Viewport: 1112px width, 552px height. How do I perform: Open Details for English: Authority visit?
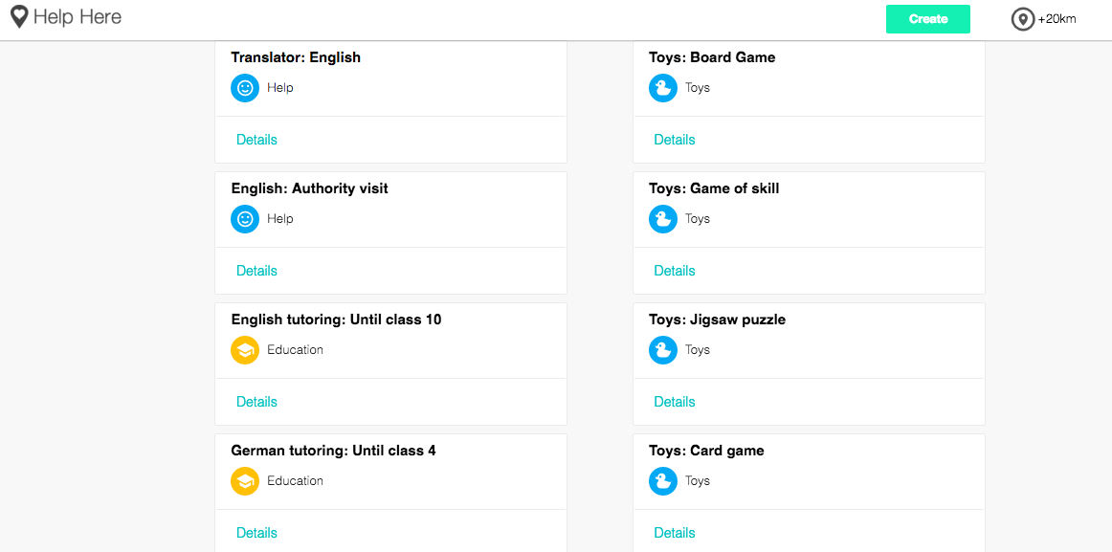coord(256,271)
